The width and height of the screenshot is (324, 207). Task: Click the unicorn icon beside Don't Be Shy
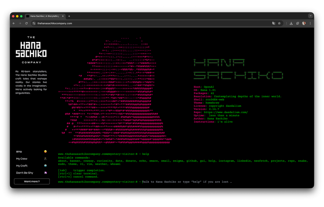tap(45, 173)
